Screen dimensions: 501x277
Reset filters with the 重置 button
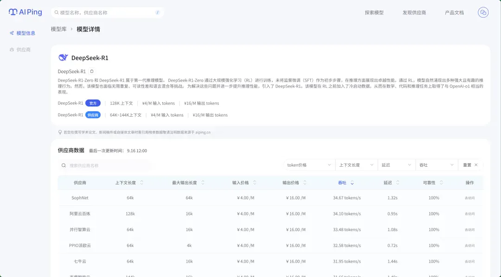(x=470, y=165)
